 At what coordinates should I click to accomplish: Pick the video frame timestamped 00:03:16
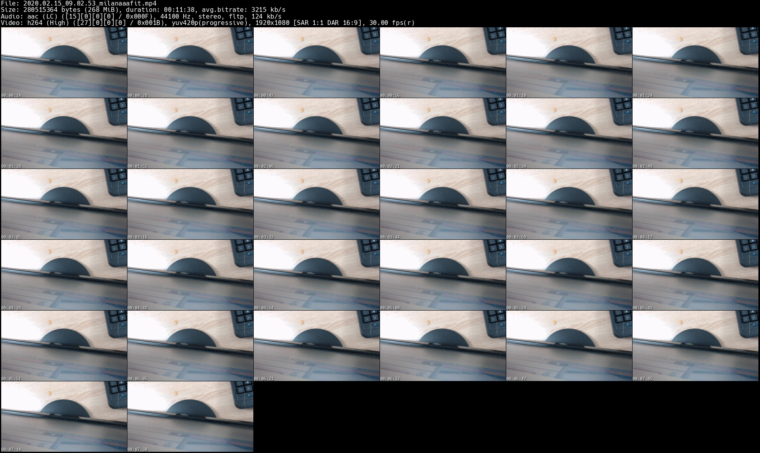[x=190, y=204]
